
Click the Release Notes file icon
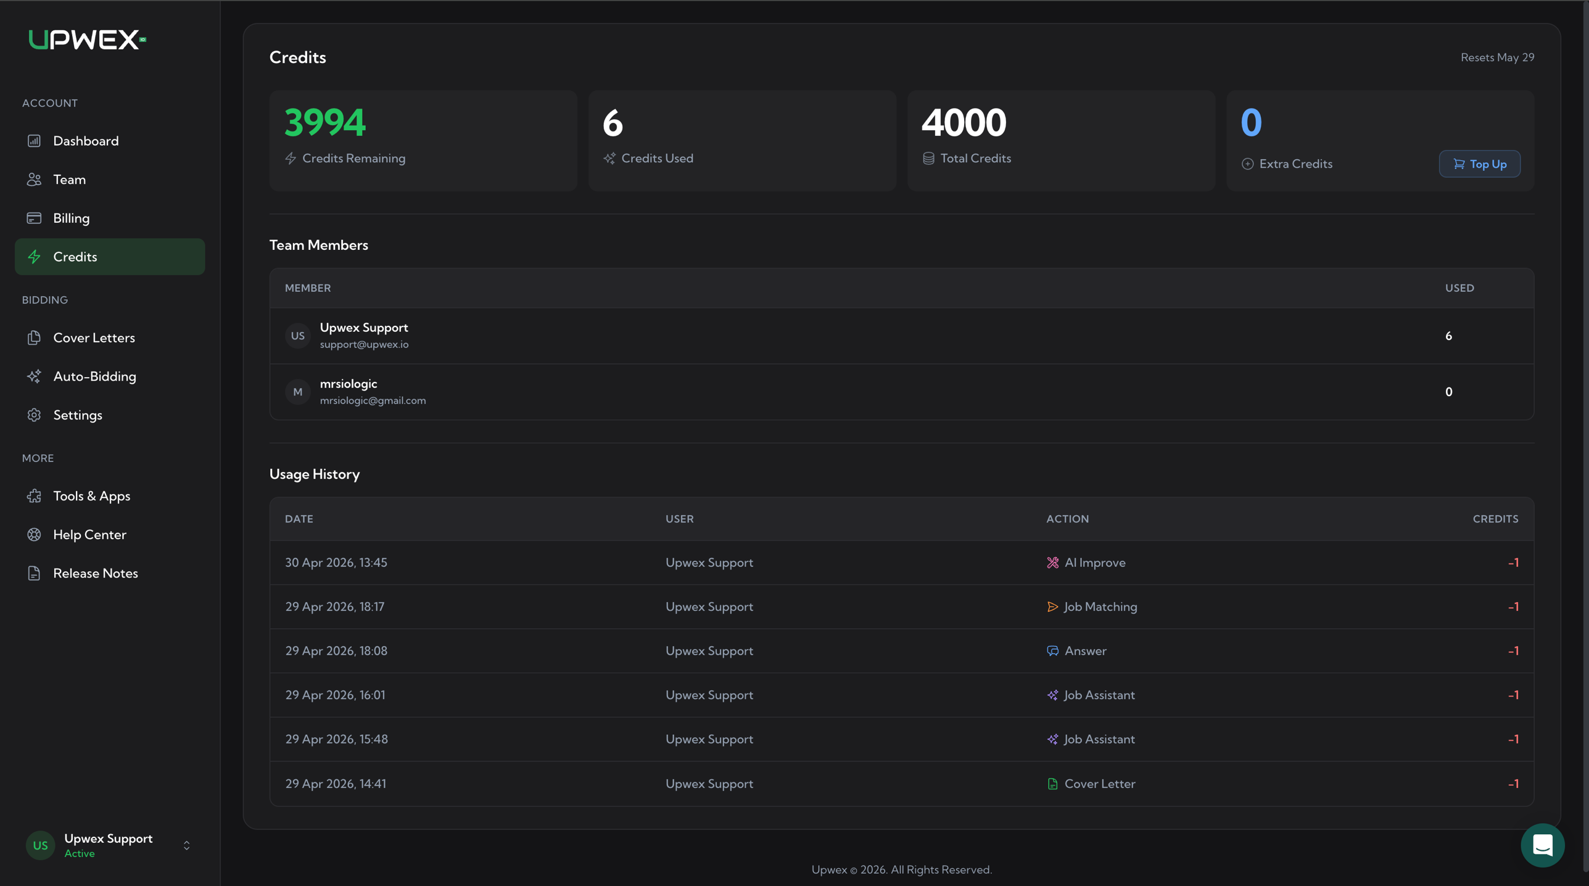[34, 573]
